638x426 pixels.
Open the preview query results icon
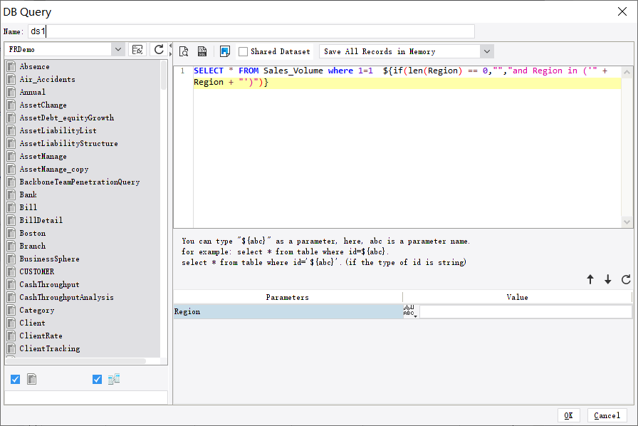click(184, 51)
